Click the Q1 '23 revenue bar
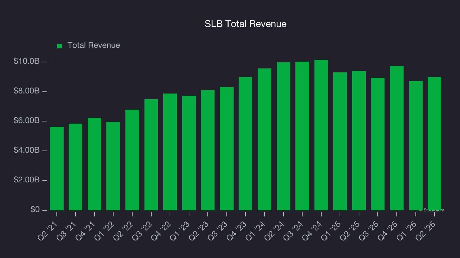Viewport: 460px width, 258px height. (x=189, y=153)
